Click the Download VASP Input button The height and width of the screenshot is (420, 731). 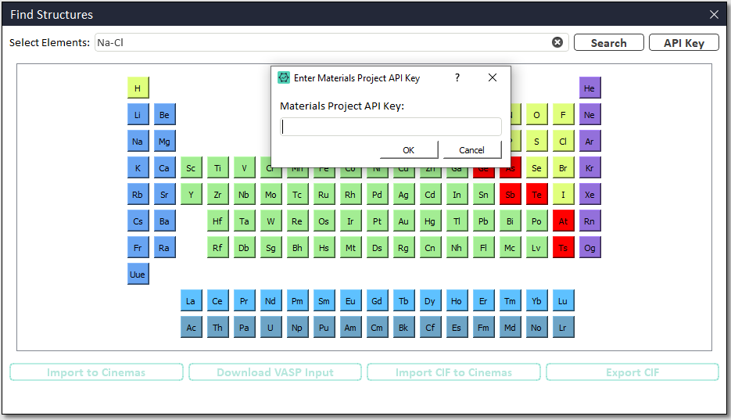[x=275, y=372]
